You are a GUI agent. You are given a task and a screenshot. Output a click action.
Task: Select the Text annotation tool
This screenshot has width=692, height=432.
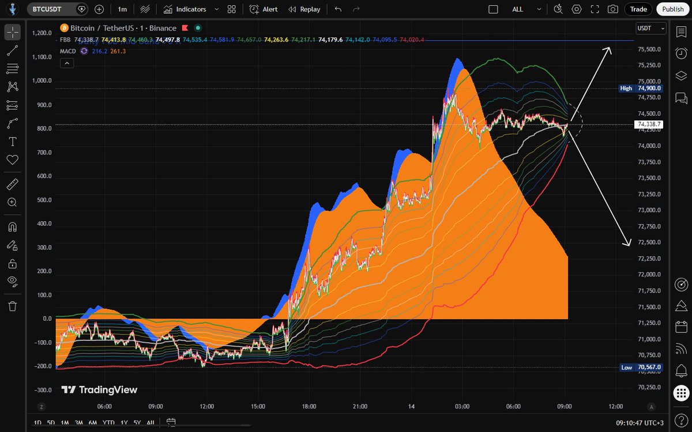coord(12,142)
